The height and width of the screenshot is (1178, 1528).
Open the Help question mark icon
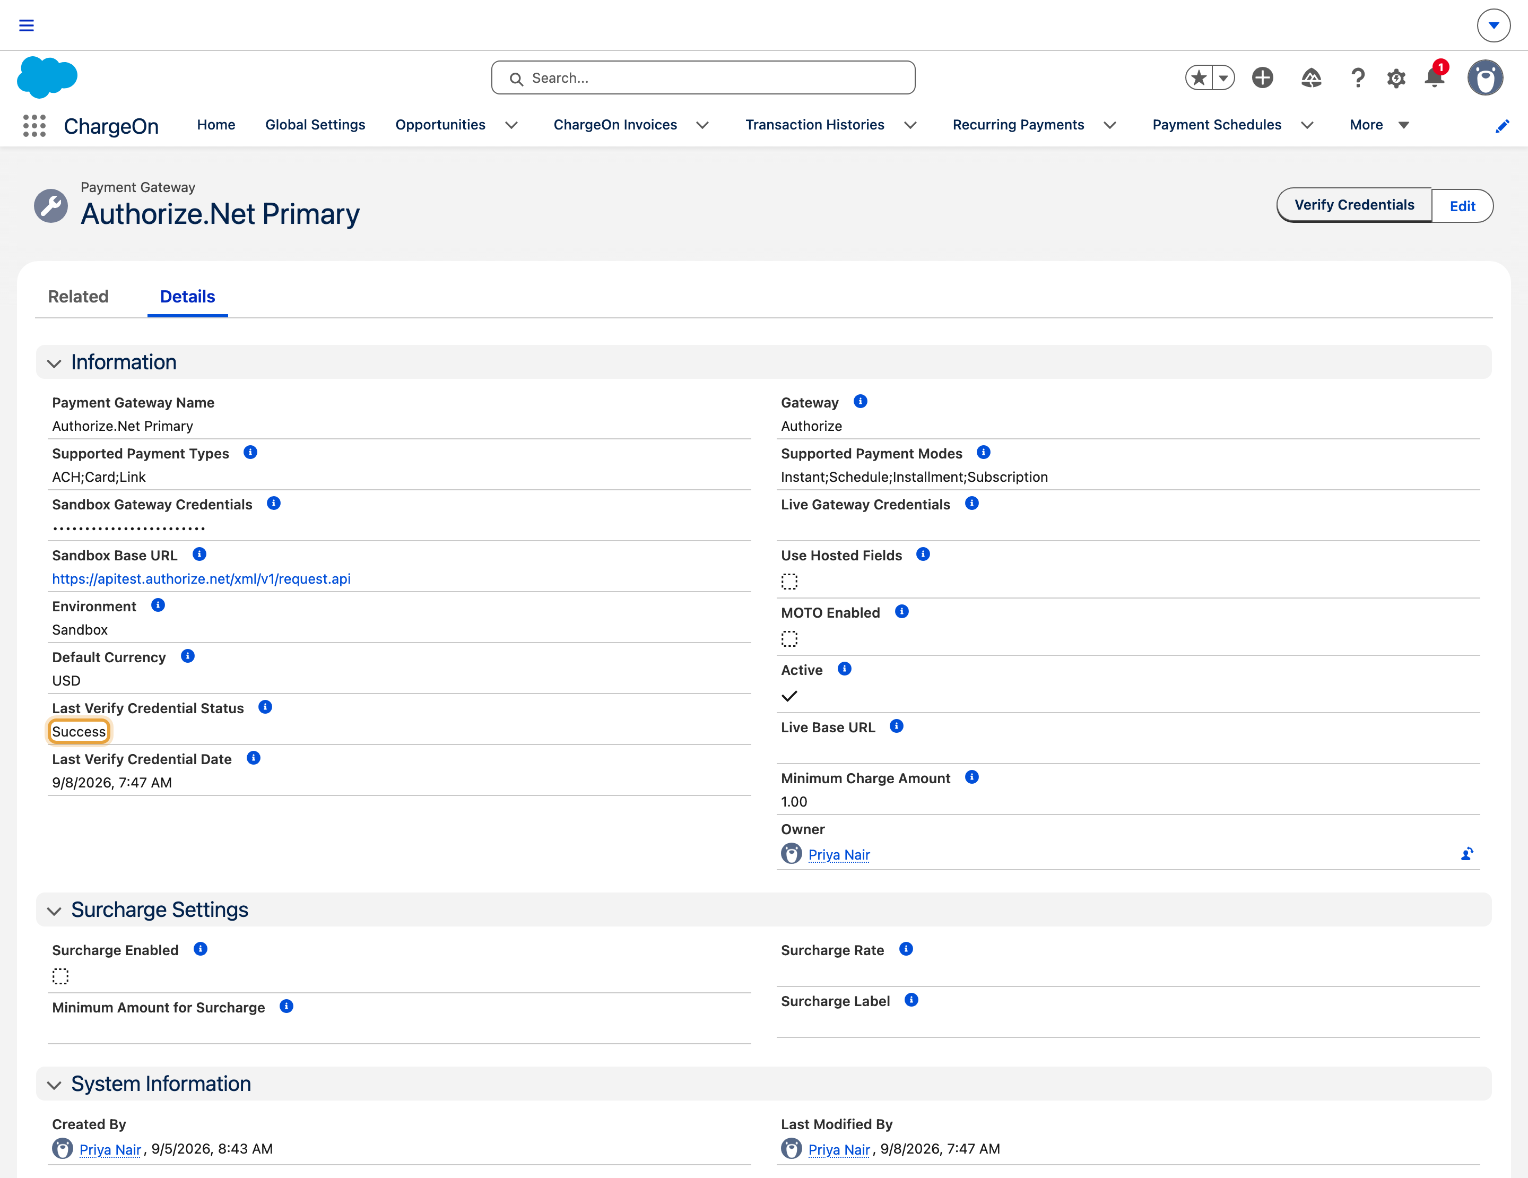tap(1358, 77)
